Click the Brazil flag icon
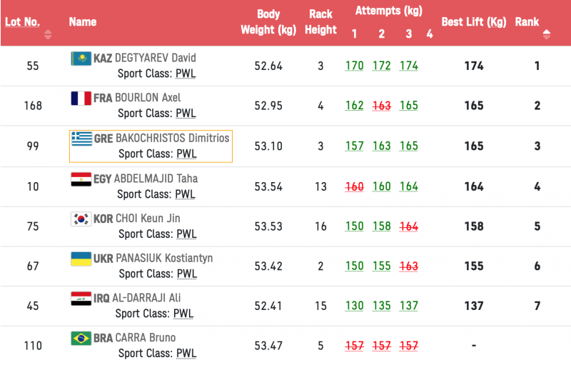The width and height of the screenshot is (571, 365). 81,338
